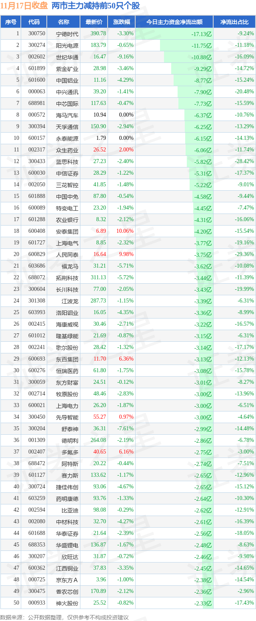Click stock name 阿特斯

[70, 464]
